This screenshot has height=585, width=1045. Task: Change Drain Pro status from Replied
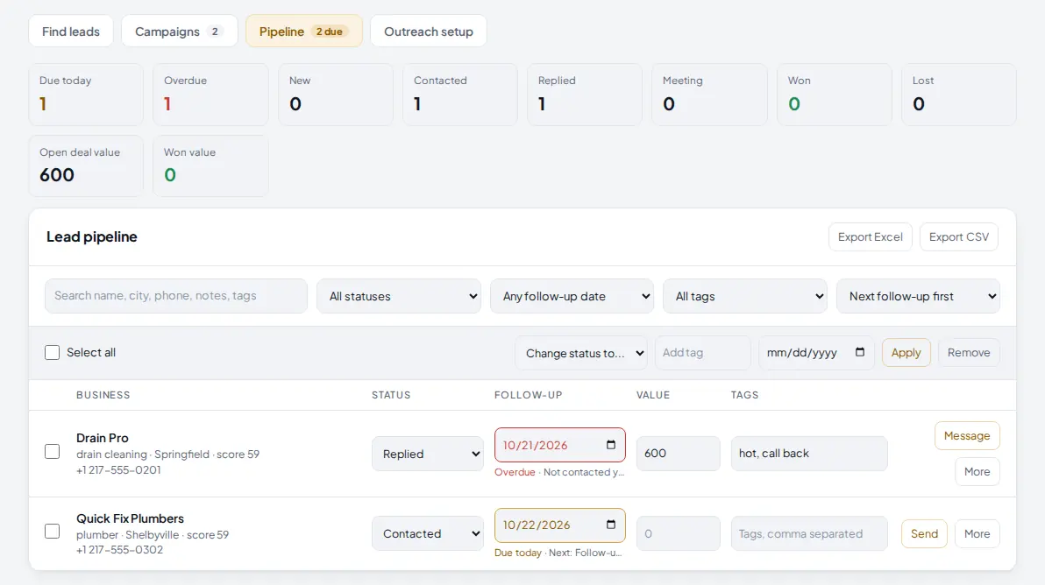click(x=428, y=454)
